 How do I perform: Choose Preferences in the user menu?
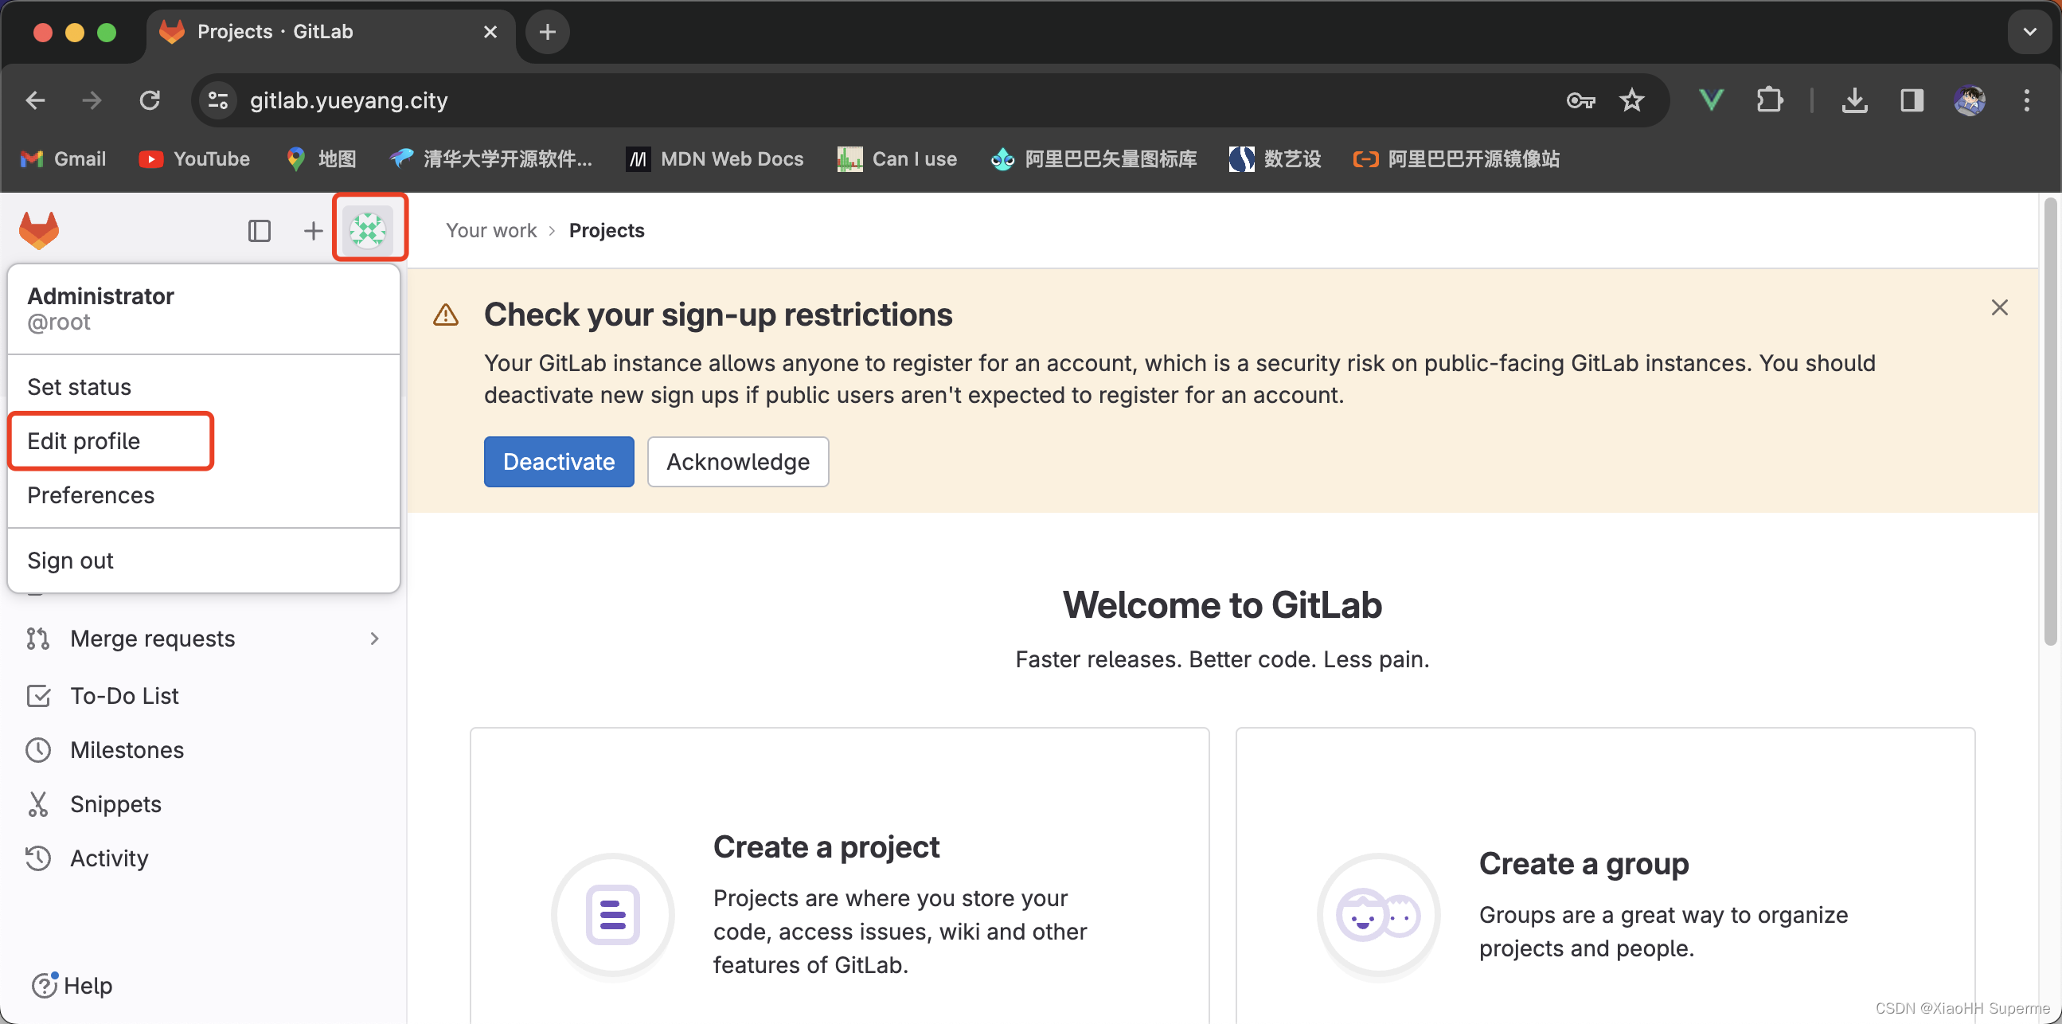(91, 494)
